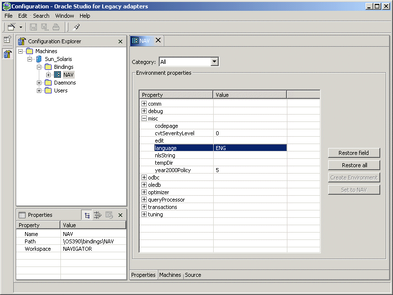Expand the tuning property group
The width and height of the screenshot is (393, 295).
(x=144, y=214)
